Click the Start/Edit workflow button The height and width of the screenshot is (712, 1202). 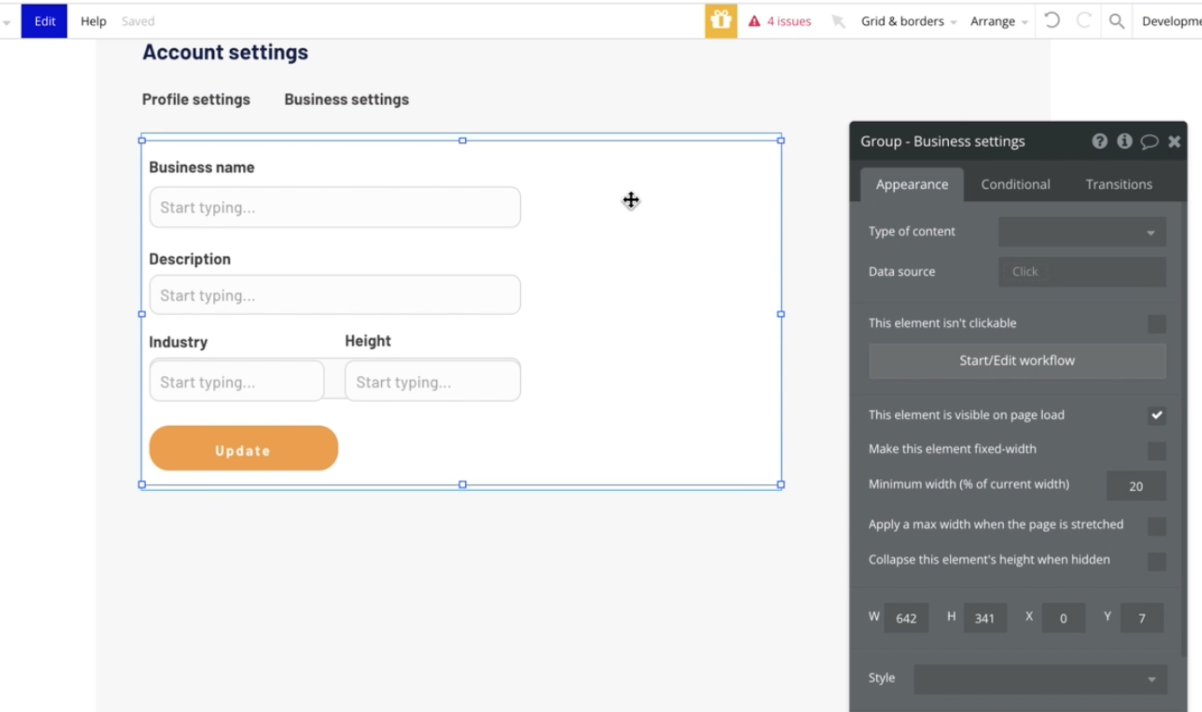(x=1017, y=361)
